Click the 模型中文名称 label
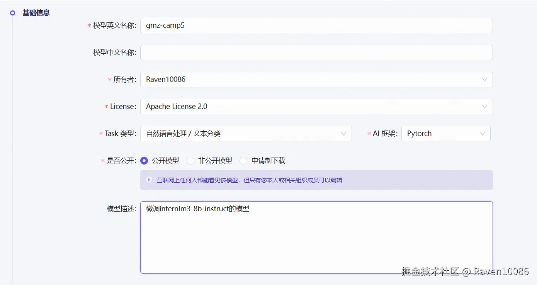This screenshot has width=537, height=285. coord(115,53)
